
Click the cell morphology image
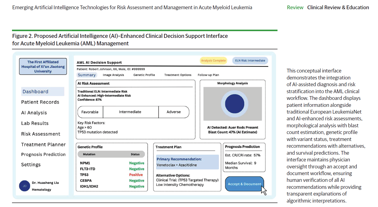pos(232,104)
